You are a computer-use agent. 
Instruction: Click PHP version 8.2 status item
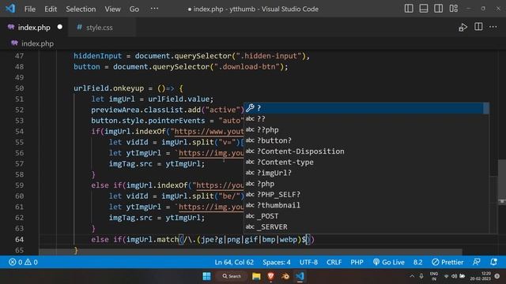418,262
